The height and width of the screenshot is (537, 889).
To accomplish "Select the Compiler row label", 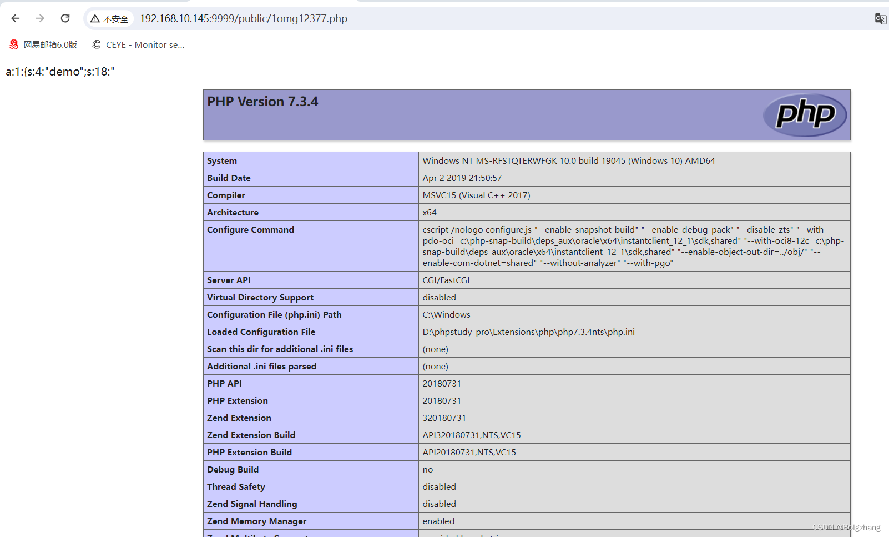I will click(x=226, y=195).
